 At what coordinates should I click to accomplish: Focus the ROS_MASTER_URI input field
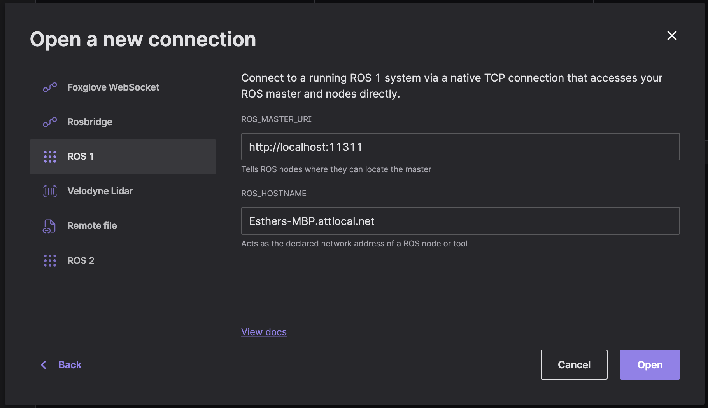460,147
